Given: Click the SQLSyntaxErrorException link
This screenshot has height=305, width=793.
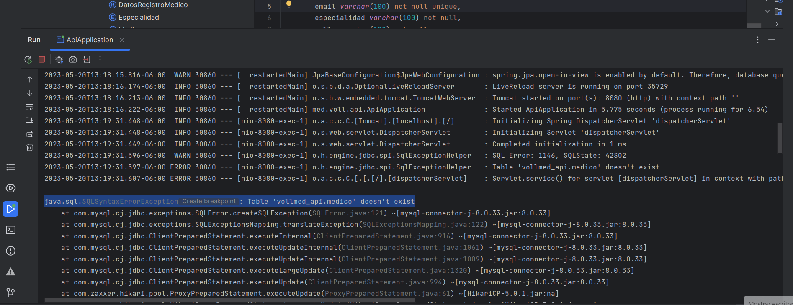Looking at the screenshot, I should [130, 202].
